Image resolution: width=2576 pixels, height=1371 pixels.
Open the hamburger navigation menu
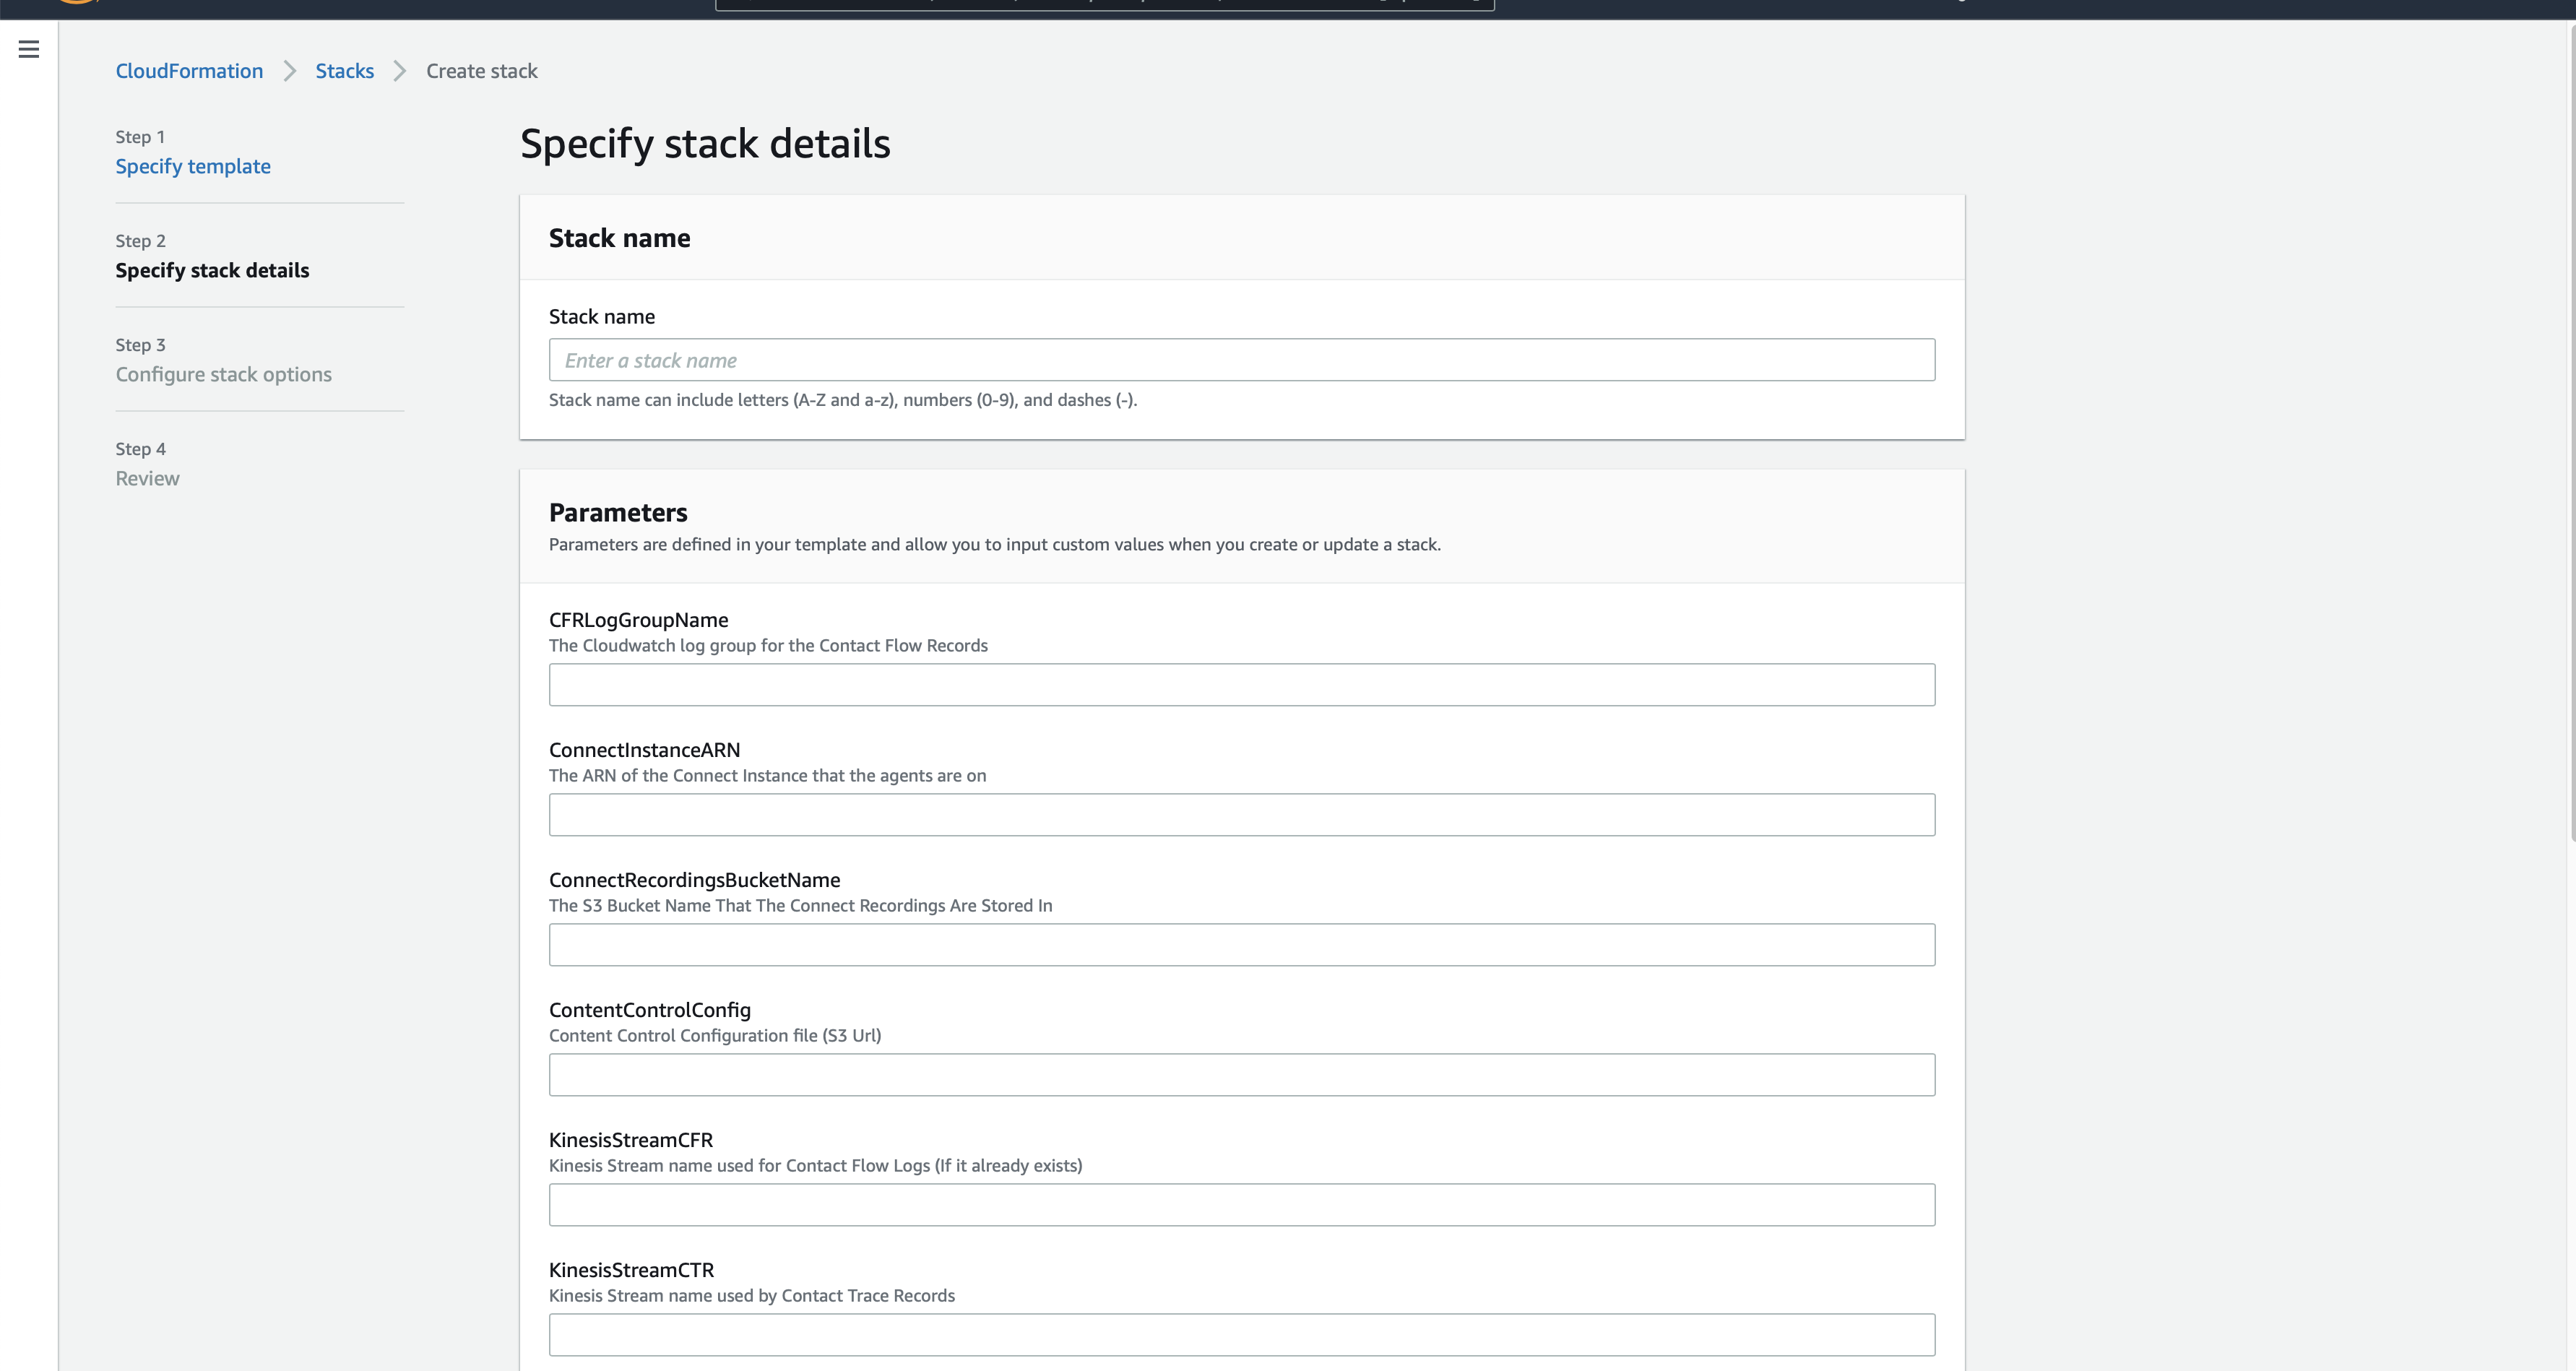29,49
